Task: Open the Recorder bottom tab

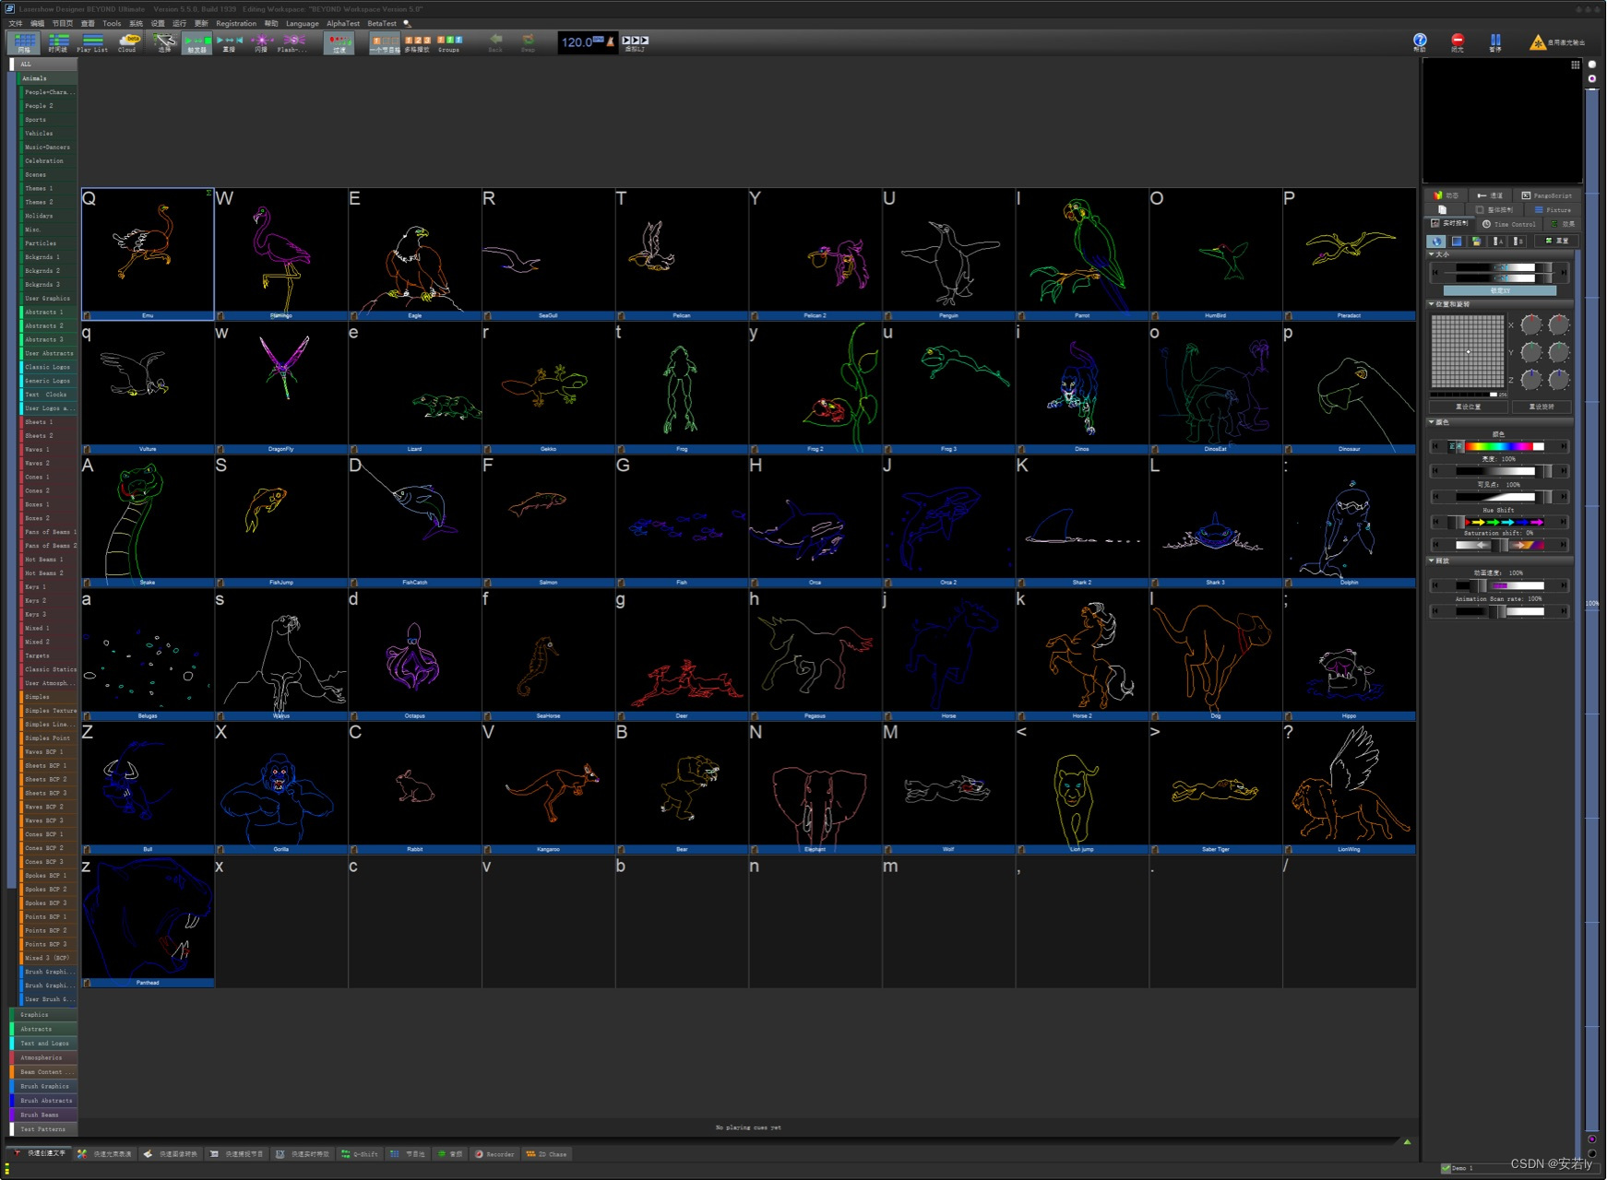Action: click(x=494, y=1154)
